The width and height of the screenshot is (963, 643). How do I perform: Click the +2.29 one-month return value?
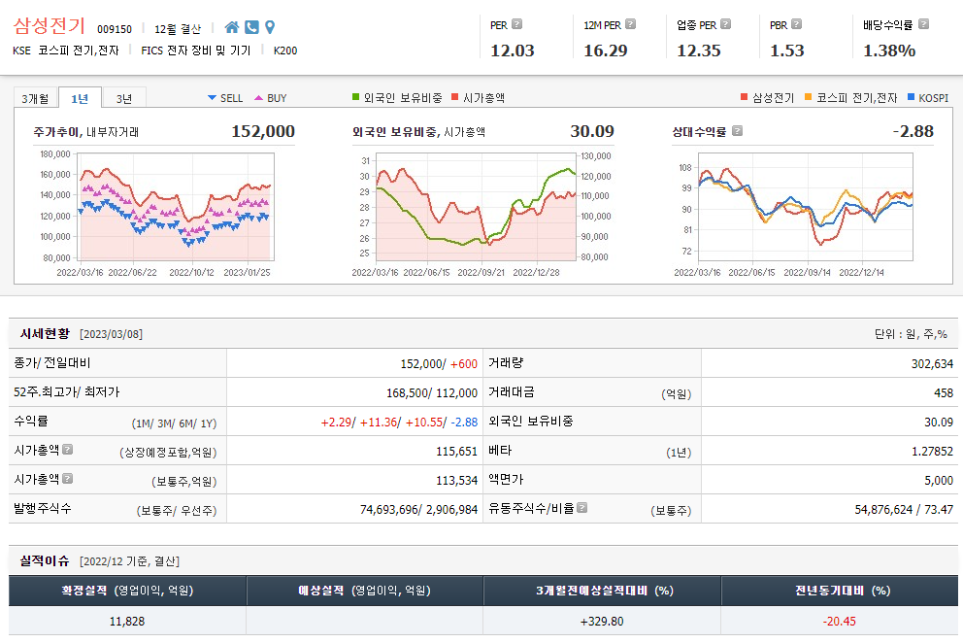click(x=336, y=422)
